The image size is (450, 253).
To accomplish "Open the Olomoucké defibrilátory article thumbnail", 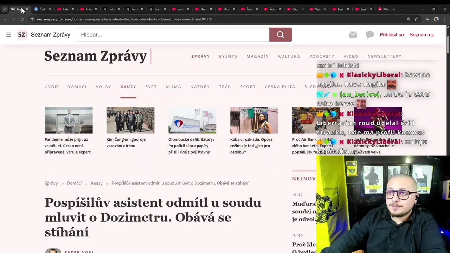I will point(192,120).
